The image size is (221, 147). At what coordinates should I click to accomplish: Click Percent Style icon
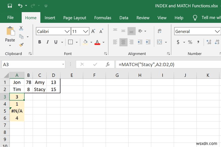(190, 42)
